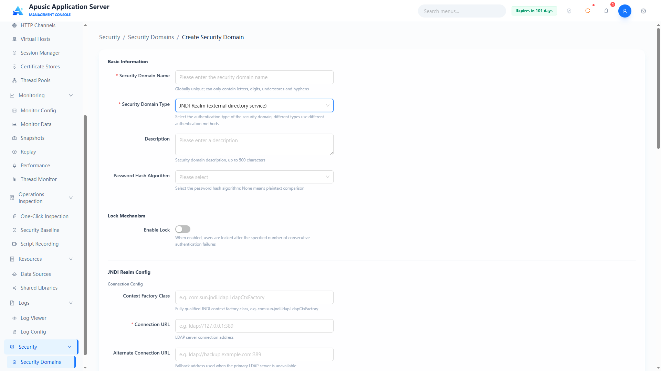The width and height of the screenshot is (661, 371).
Task: Go to Security breadcrumb link
Action: [x=109, y=37]
